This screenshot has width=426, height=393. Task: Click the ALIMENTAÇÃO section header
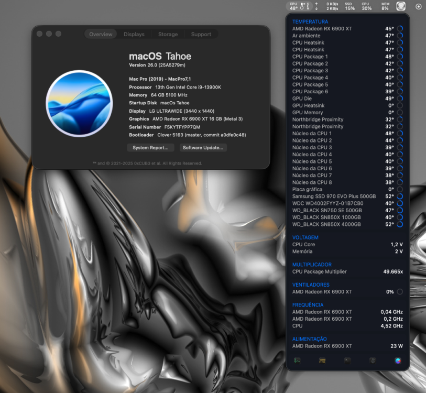click(310, 339)
